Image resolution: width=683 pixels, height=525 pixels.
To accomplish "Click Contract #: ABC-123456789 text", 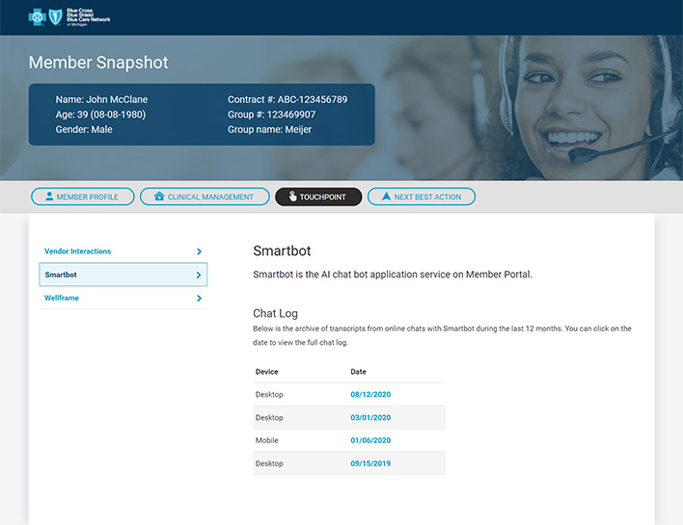I will (x=287, y=99).
